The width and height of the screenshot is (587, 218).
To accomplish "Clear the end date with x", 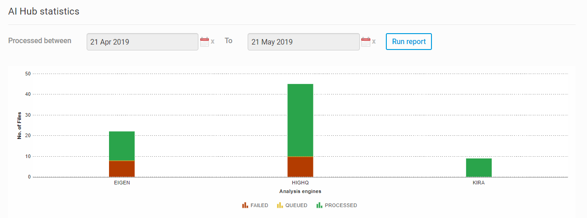I will [x=374, y=42].
